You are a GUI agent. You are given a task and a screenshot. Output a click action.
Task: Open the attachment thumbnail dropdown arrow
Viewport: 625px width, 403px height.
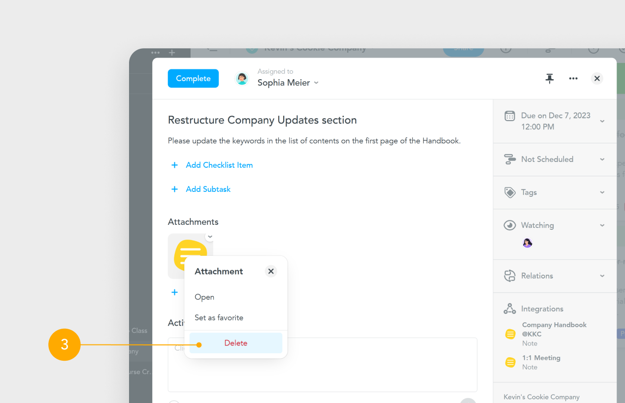[210, 237]
